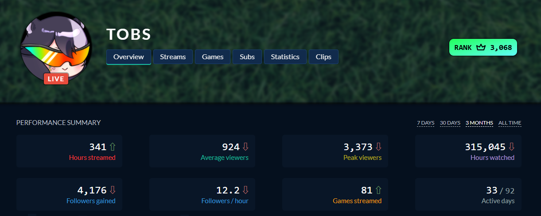Screen dimensions: 541x216
Task: Click the TOBS channel avatar
Action: tap(55, 48)
